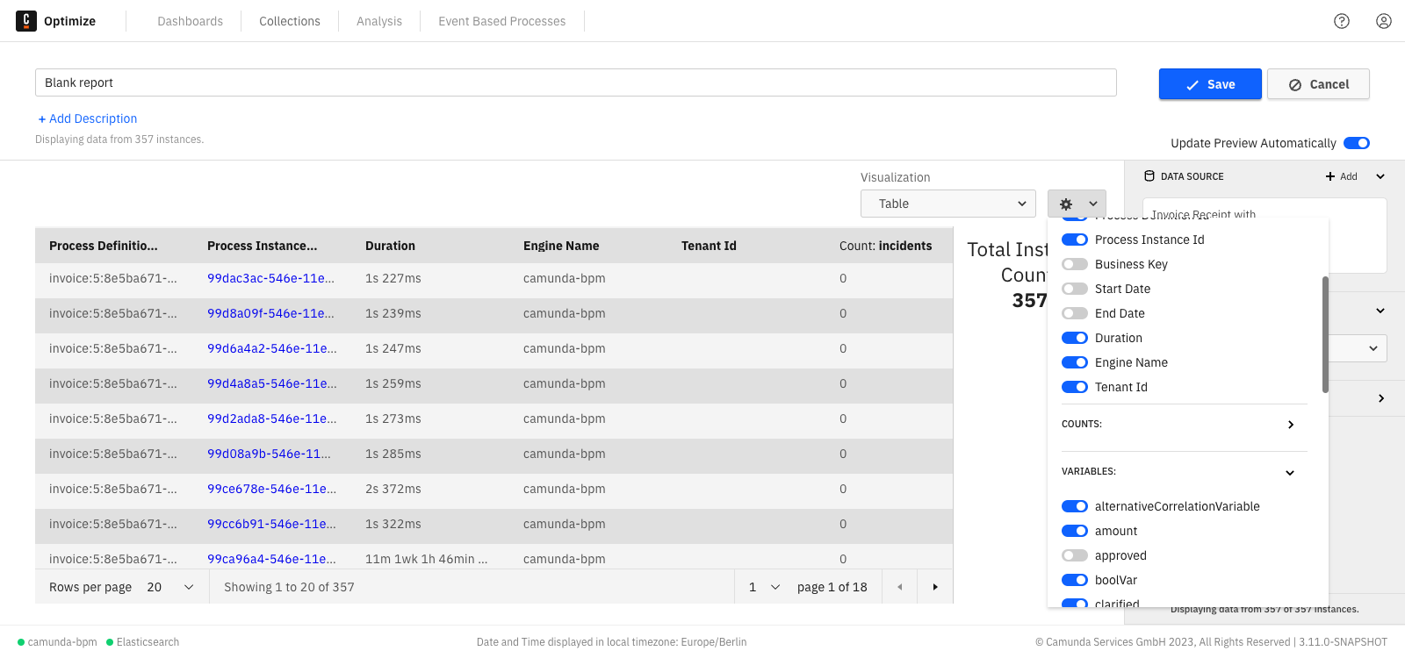The width and height of the screenshot is (1405, 658).
Task: Open instance link 99d4a8a5-546e-11e...
Action: 272,383
